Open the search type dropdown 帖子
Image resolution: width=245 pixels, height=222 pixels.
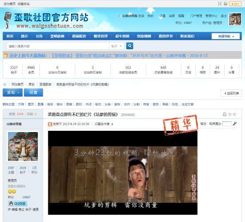pos(117,46)
